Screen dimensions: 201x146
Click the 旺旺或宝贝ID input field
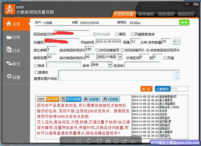coord(72,33)
